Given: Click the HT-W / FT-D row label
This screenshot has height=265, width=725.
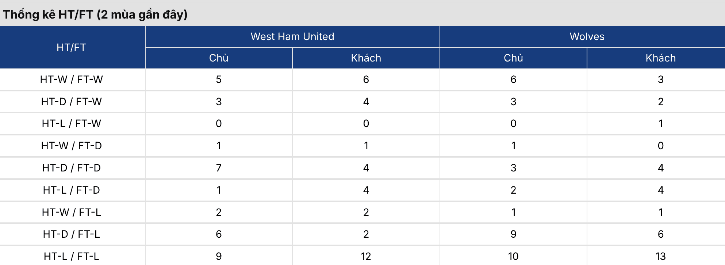Looking at the screenshot, I should [72, 146].
